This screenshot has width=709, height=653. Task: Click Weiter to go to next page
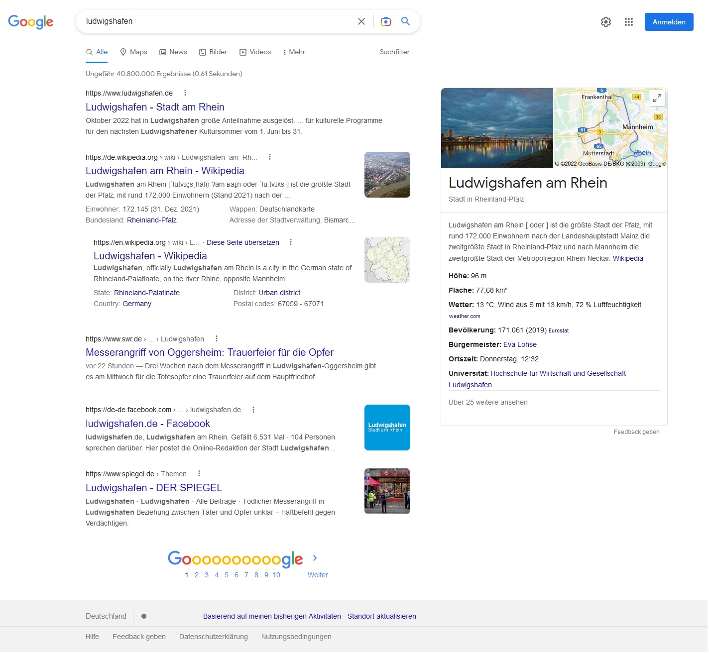click(x=317, y=575)
